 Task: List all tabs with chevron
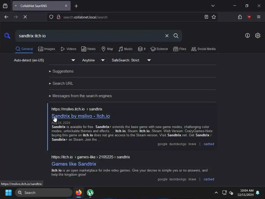pyautogui.click(x=213, y=6)
